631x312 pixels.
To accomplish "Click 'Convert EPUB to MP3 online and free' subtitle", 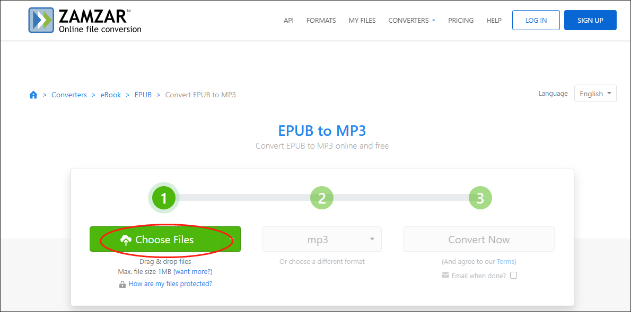I will tap(322, 146).
